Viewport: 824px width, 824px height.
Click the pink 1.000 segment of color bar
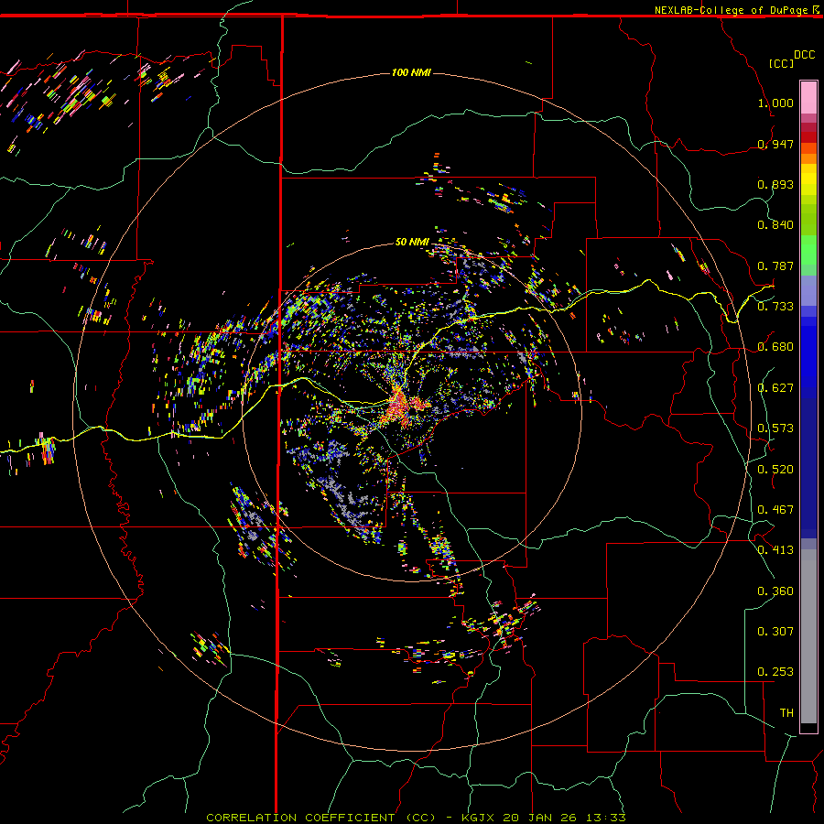[808, 98]
